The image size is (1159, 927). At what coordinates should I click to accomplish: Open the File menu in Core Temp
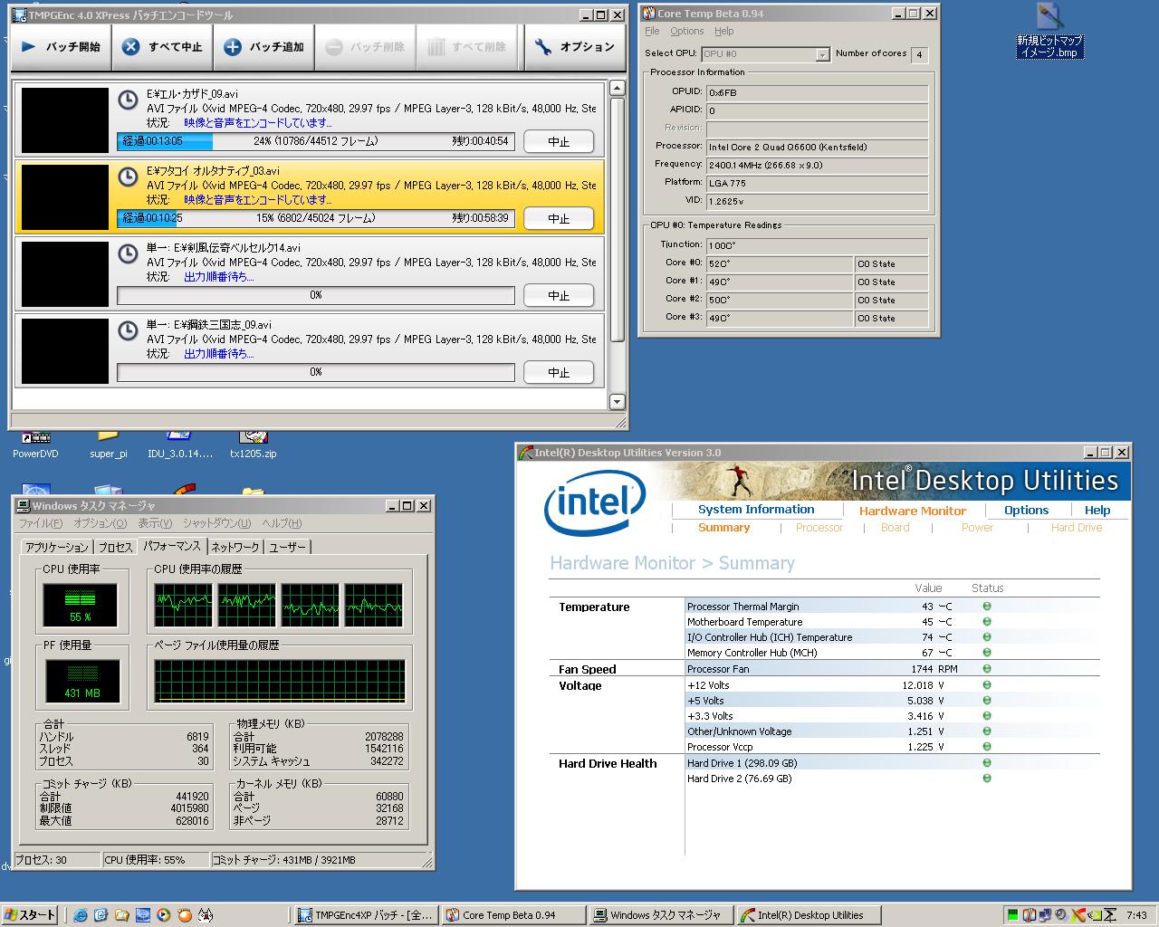tap(652, 31)
